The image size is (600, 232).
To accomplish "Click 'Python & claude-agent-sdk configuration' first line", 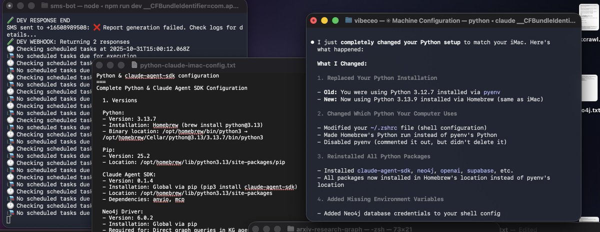I will [157, 75].
